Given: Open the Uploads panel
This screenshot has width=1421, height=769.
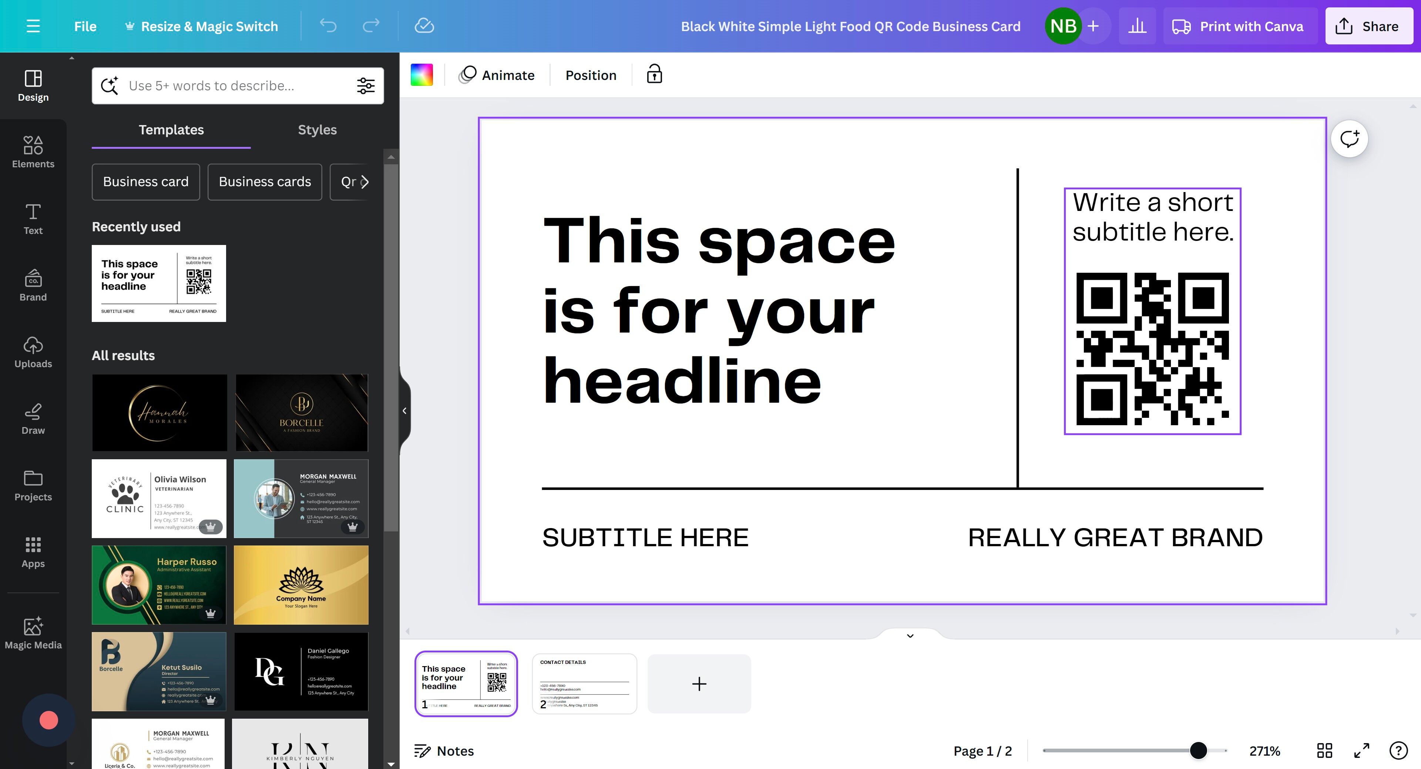Looking at the screenshot, I should point(33,352).
